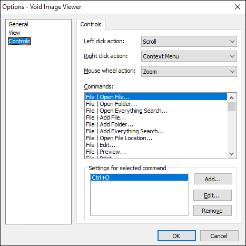Choose the Open File Location... command
Image resolution: width=246 pixels, height=246 pixels.
[x=156, y=138]
